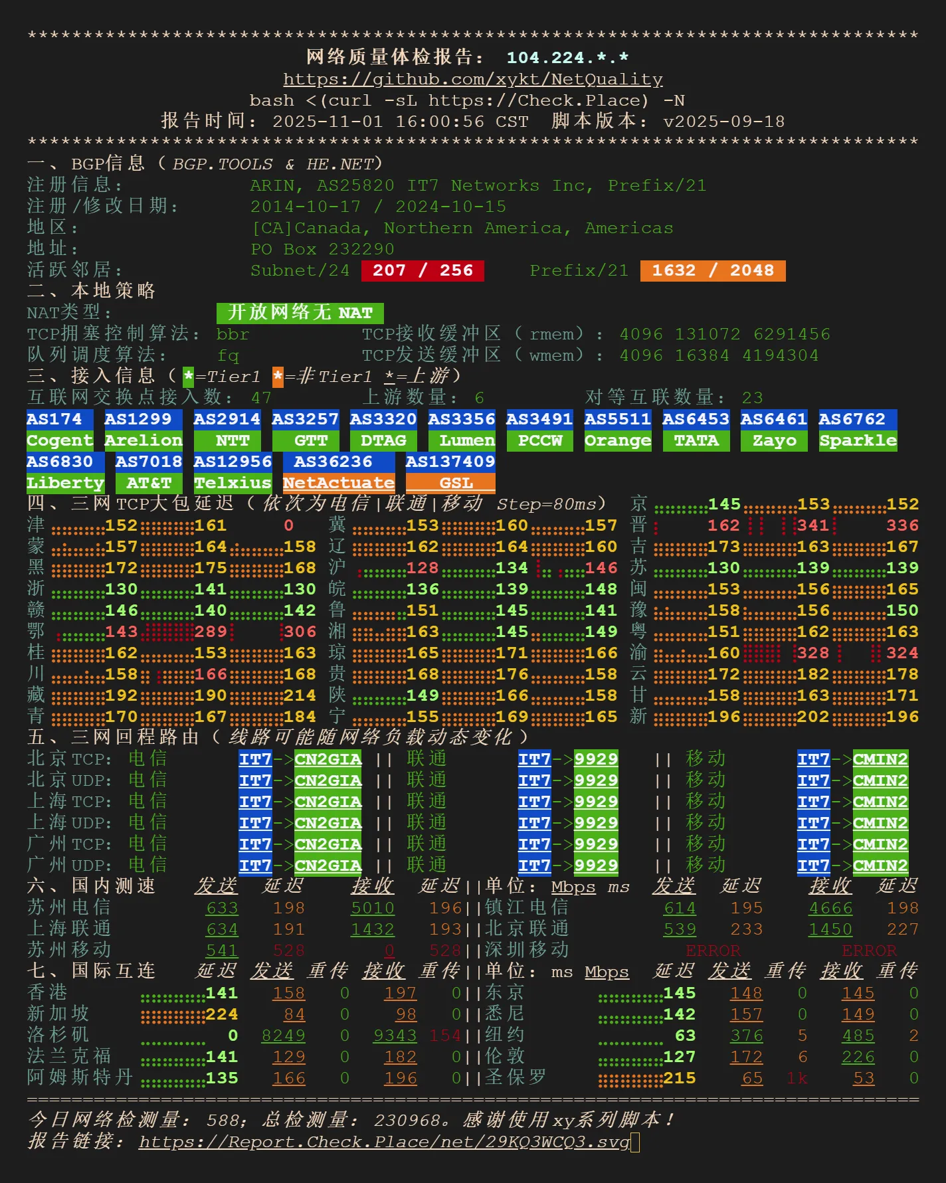Click the orange 1632 / 2048 Prefix badge
The image size is (946, 1183).
click(712, 270)
